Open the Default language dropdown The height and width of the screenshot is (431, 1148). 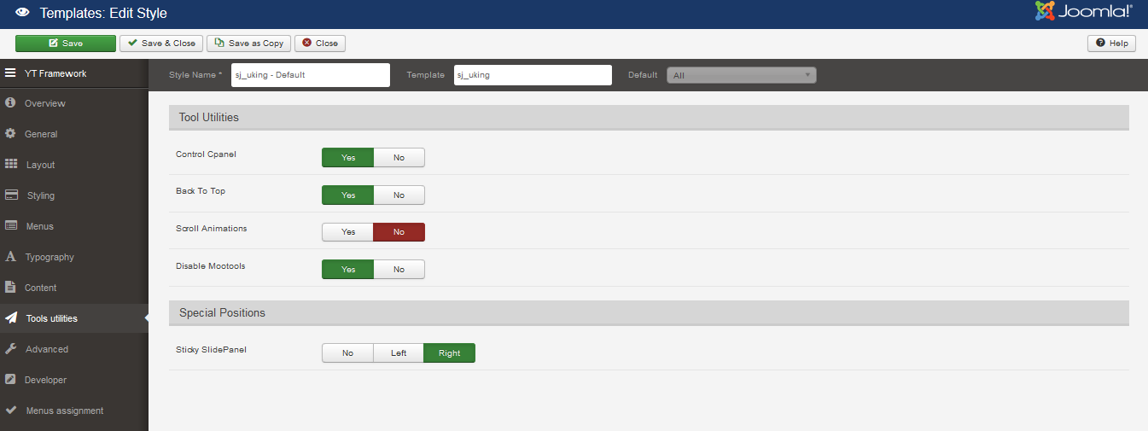tap(741, 75)
